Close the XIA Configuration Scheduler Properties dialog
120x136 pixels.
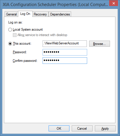click(x=114, y=3)
